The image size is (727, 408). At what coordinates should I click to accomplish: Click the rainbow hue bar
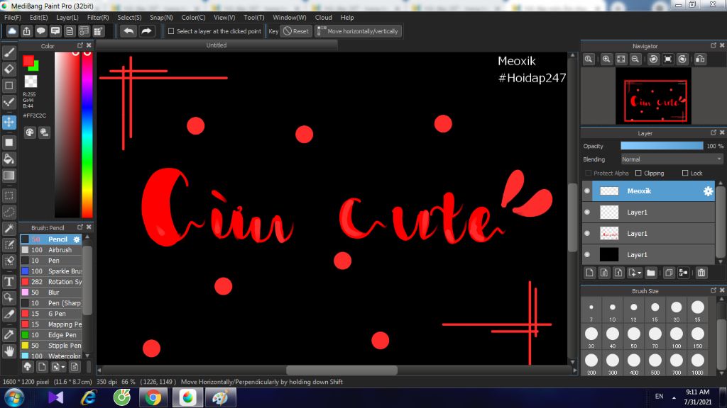(x=87, y=134)
